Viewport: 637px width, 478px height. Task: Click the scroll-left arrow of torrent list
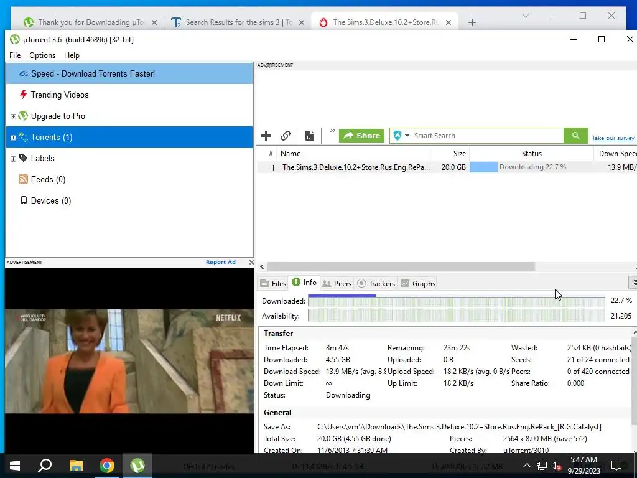click(262, 266)
